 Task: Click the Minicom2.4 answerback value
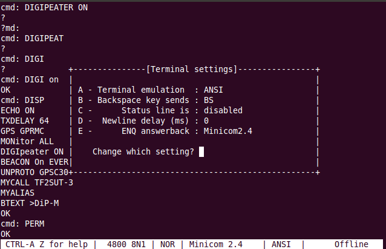[x=228, y=131]
